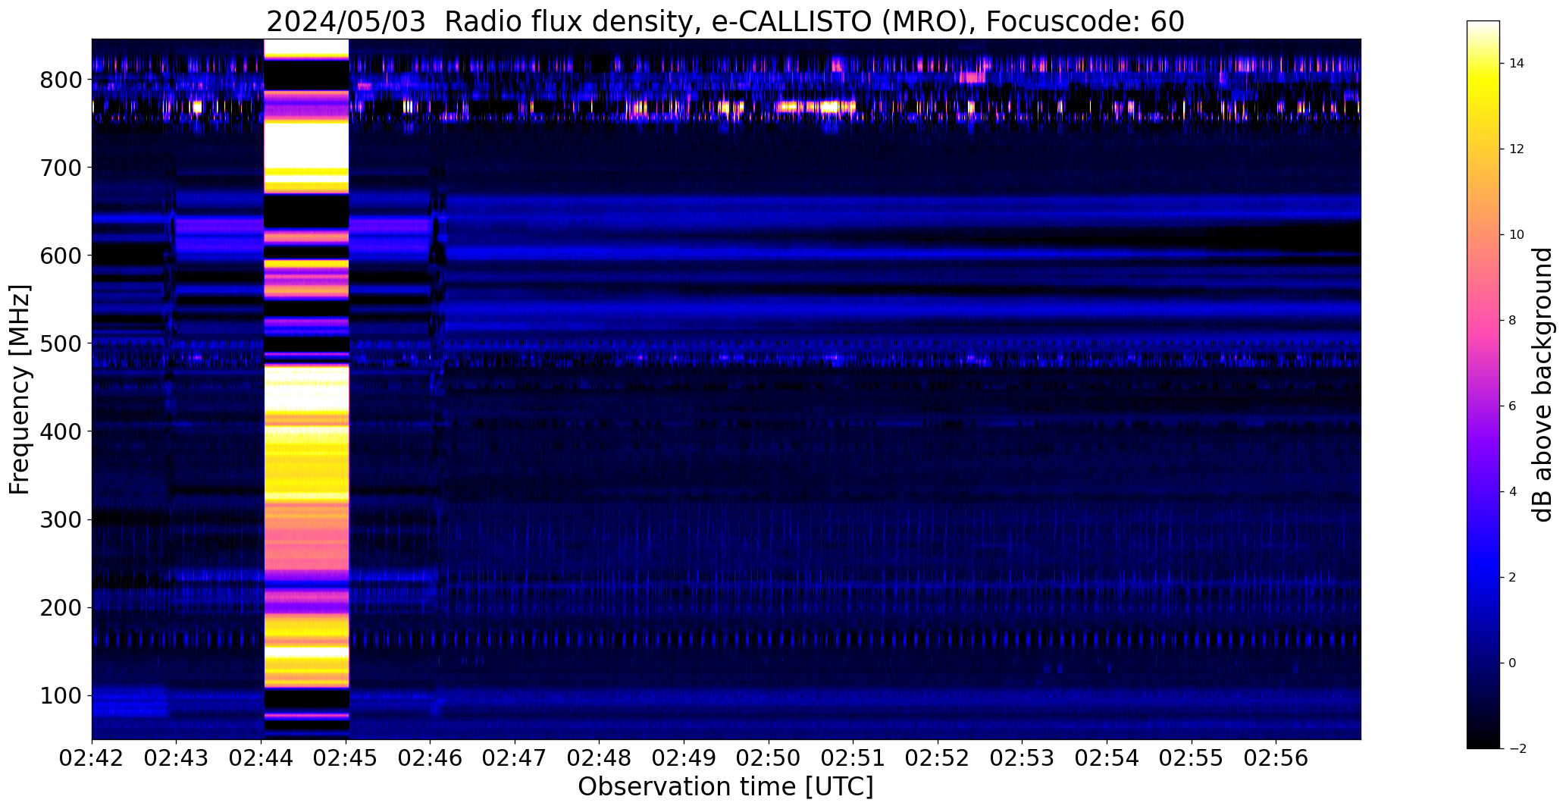Click the 02:56 time tick label

click(1276, 758)
